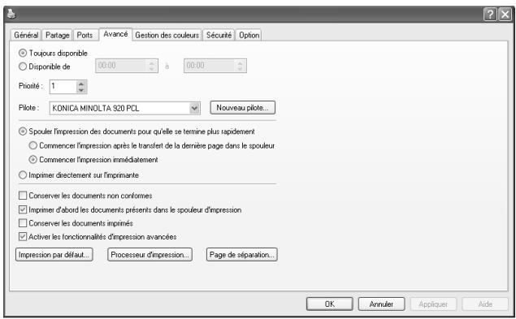Open the Gestion des couleurs tab

[167, 35]
